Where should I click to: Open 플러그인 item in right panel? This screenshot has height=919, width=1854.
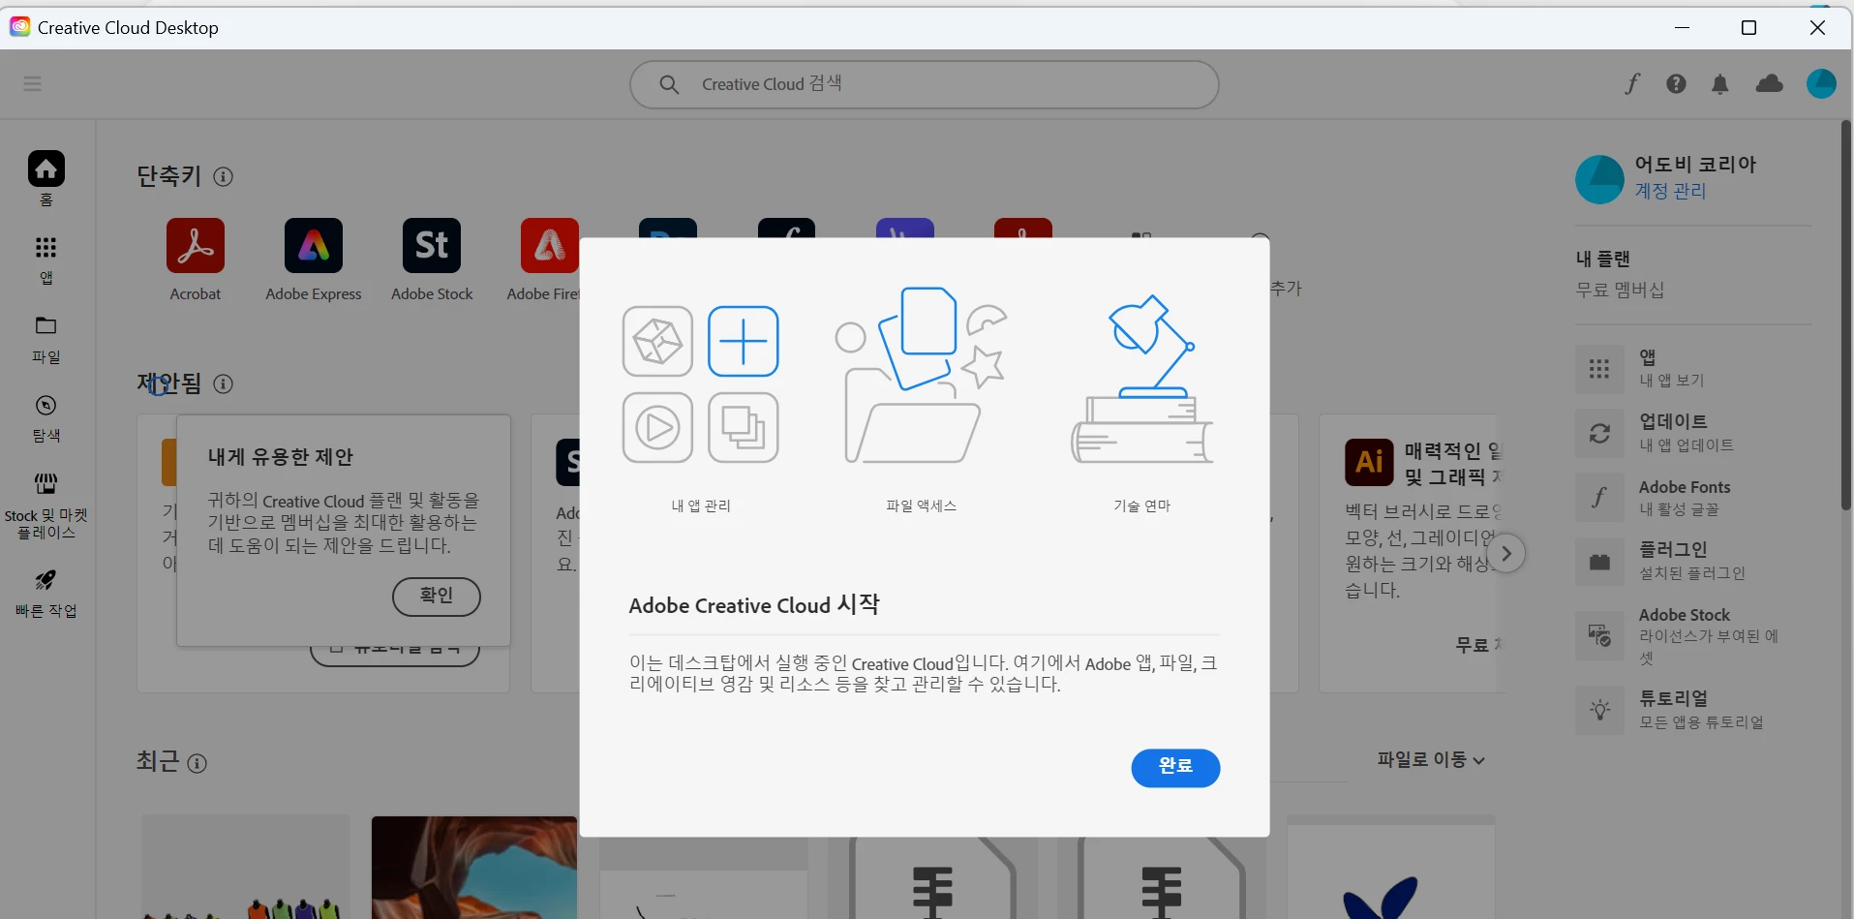(x=1693, y=562)
